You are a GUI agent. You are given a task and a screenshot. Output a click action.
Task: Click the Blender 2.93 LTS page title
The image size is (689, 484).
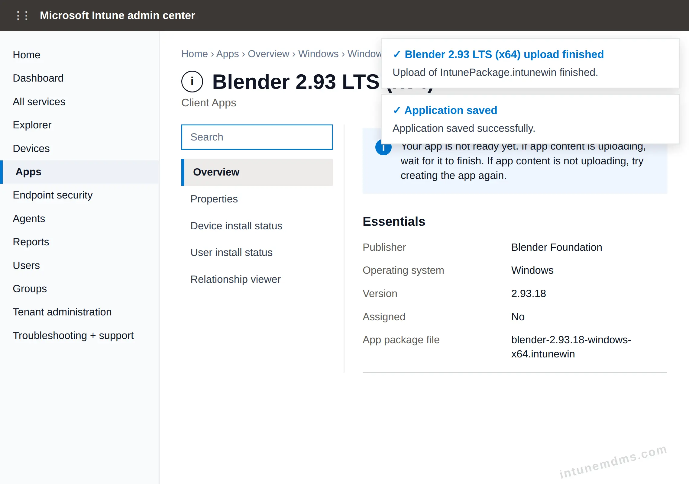point(296,82)
